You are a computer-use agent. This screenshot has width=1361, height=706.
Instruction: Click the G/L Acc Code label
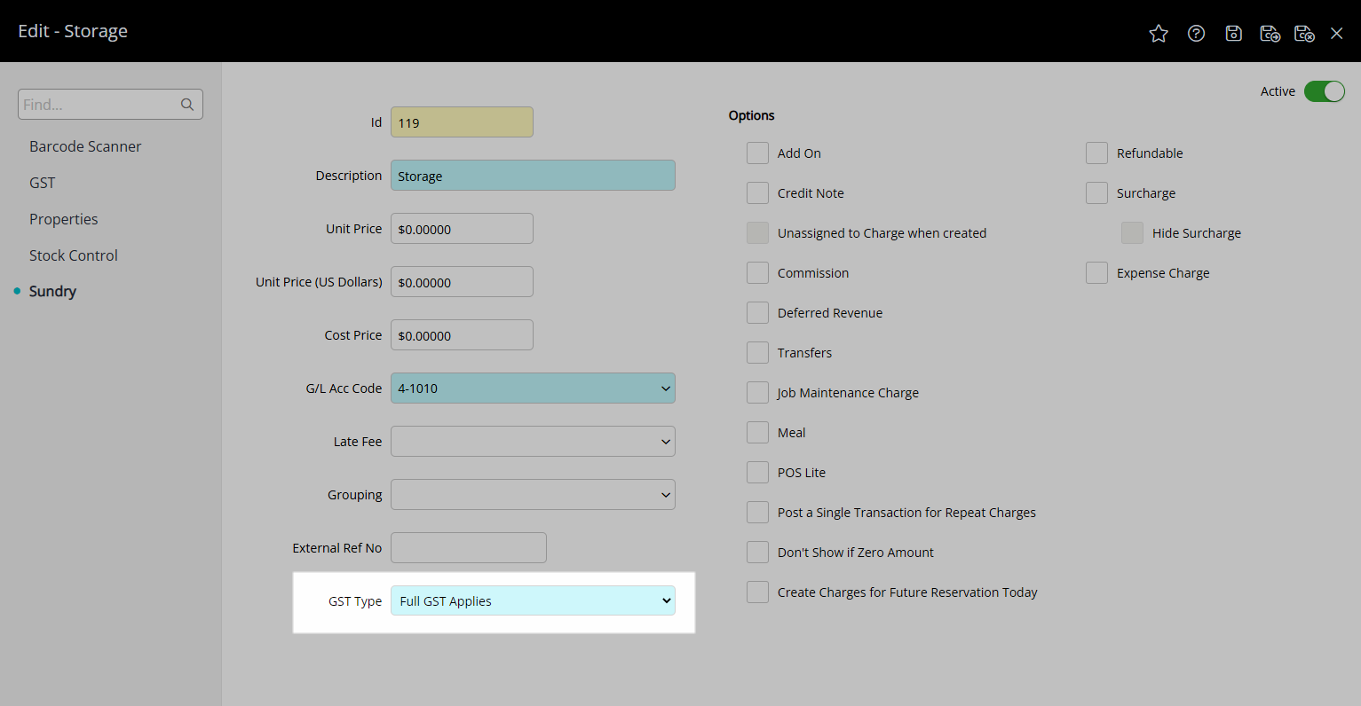click(x=344, y=388)
